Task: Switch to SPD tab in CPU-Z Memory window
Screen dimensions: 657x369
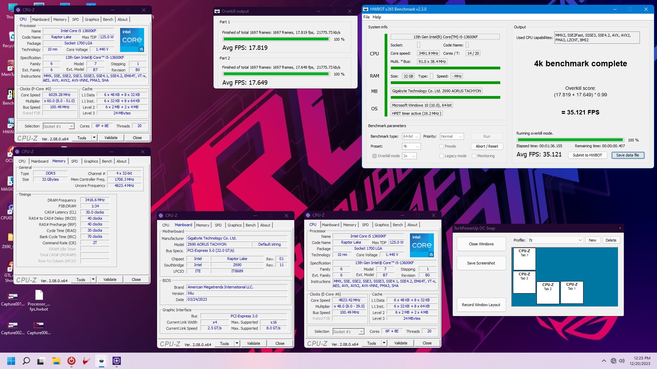Action: (75, 161)
